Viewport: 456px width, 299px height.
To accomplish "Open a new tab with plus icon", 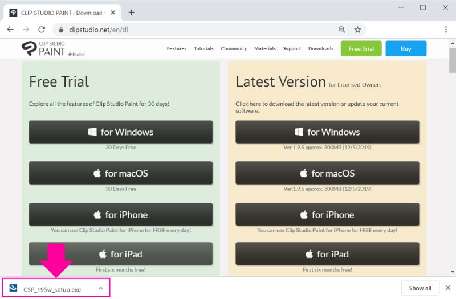I will (131, 12).
